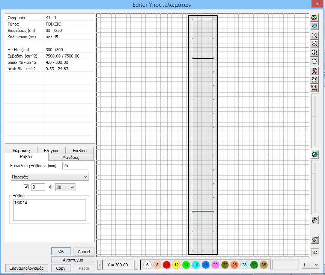
Task: Click the empty field beside color circles
Action: pos(285,265)
